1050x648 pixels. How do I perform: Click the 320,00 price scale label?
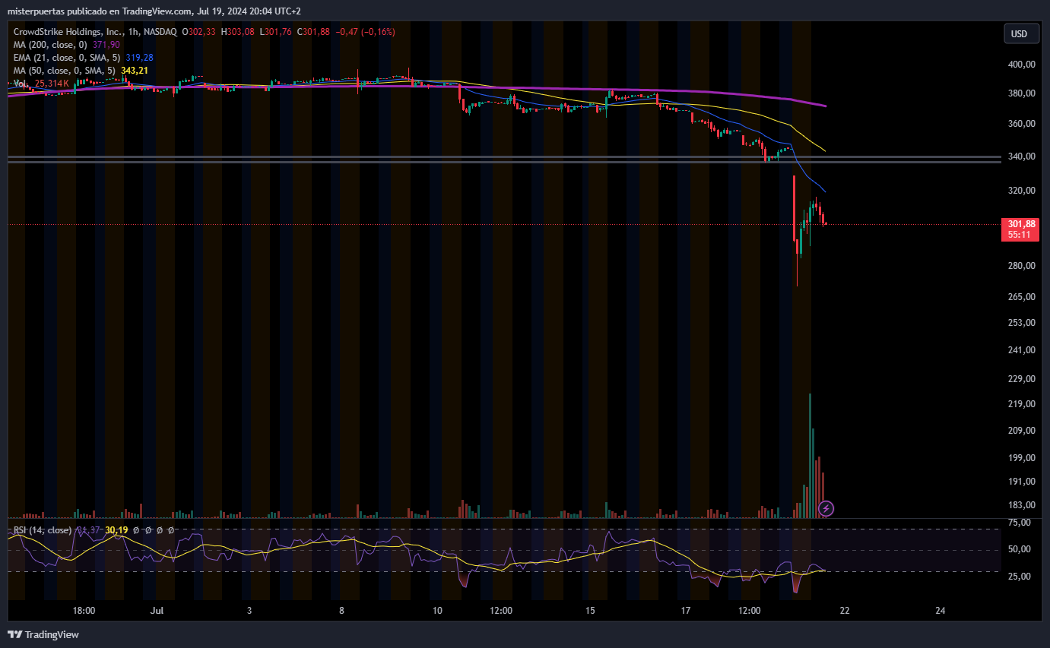click(1023, 191)
